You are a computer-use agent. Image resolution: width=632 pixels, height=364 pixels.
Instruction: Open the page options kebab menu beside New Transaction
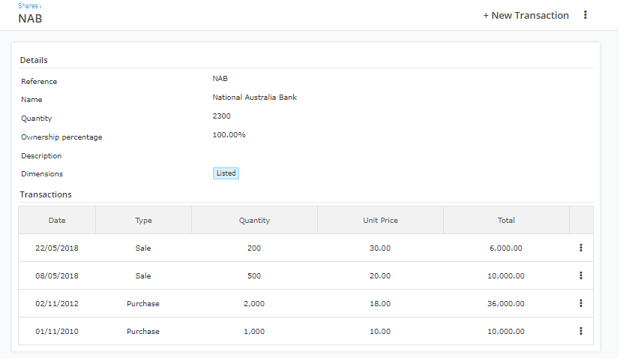(x=586, y=15)
